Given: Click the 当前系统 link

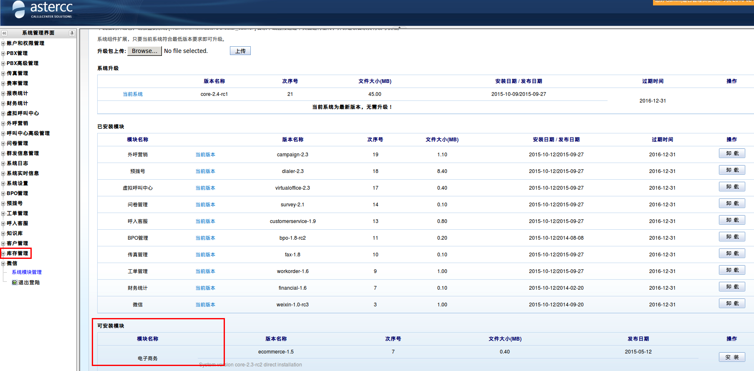Looking at the screenshot, I should [x=133, y=94].
